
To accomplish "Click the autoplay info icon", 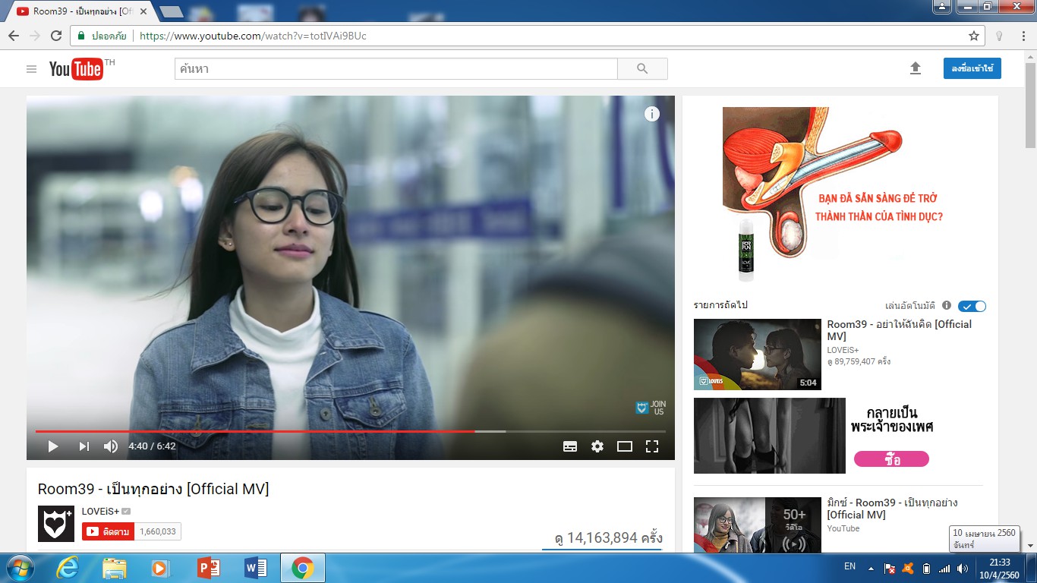I will pyautogui.click(x=947, y=305).
